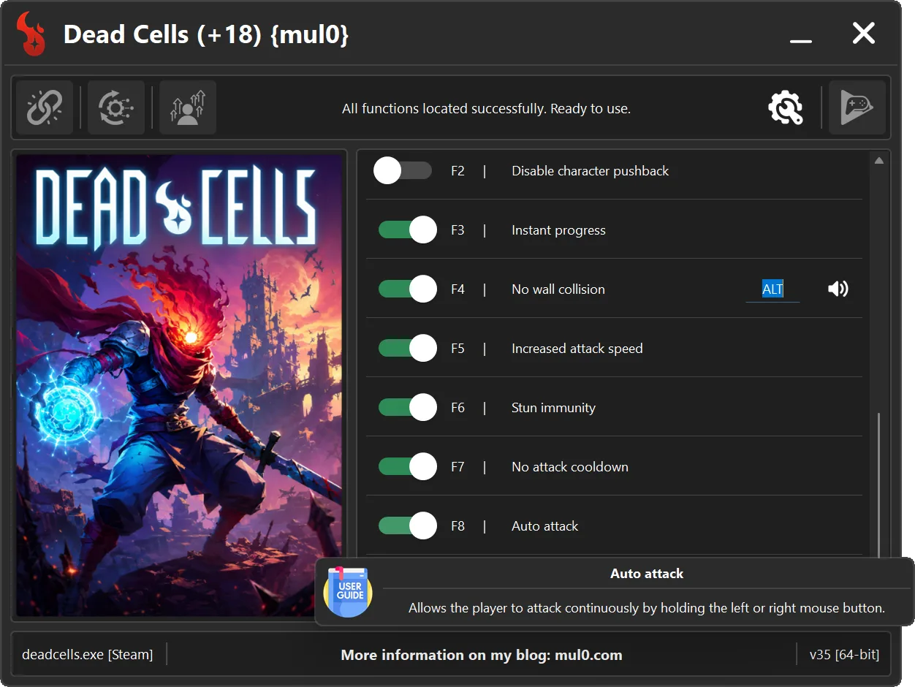Screen dimensions: 915x687
Task: Click the gear refresh cycle icon
Action: pos(115,108)
